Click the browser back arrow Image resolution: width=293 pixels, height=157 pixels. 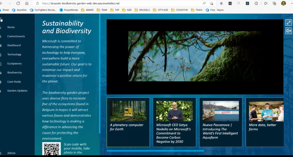(1, 3)
